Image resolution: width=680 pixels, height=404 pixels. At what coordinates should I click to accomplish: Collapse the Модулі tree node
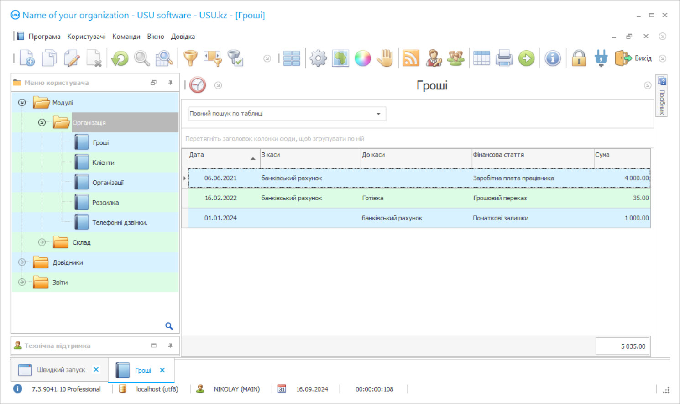tap(22, 103)
